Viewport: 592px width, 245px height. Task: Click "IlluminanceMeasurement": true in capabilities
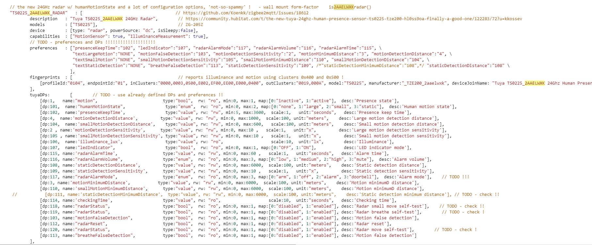click(x=165, y=36)
